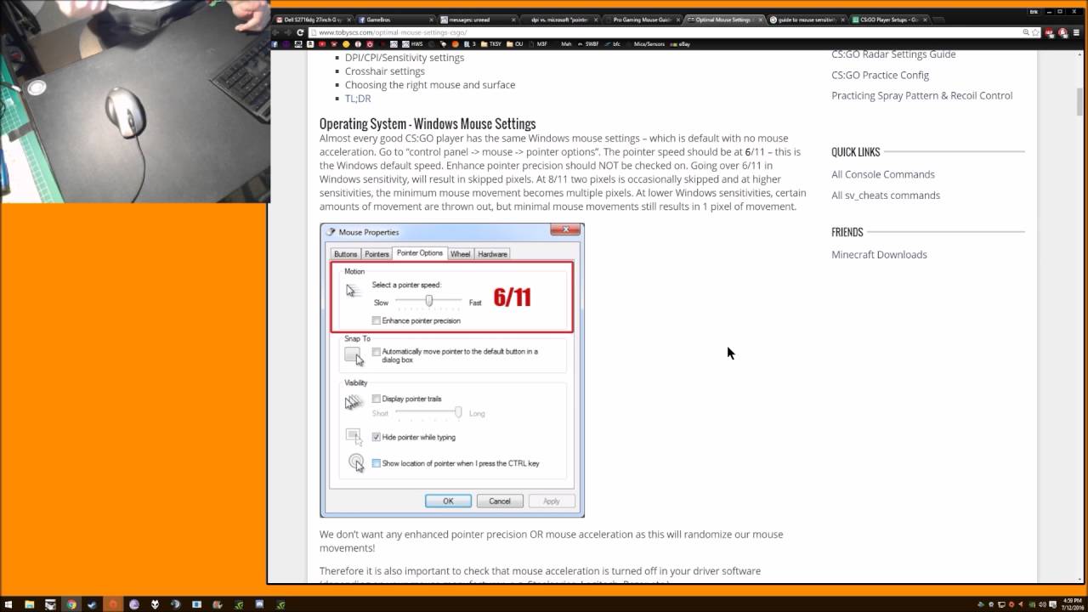Open the Mice/Sensors bookmark folder
The height and width of the screenshot is (612, 1088).
[x=649, y=43]
